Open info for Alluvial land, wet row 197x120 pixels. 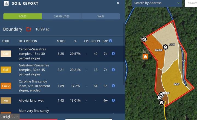(x=113, y=101)
